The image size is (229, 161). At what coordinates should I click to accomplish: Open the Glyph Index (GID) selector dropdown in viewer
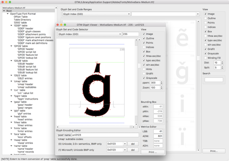(x=89, y=34)
